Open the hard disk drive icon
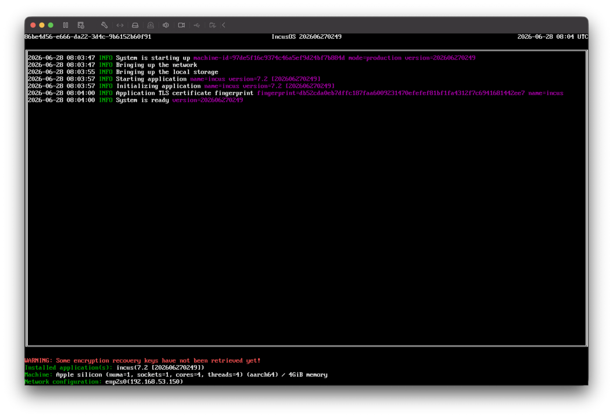Image resolution: width=613 pixels, height=418 pixels. tap(135, 25)
